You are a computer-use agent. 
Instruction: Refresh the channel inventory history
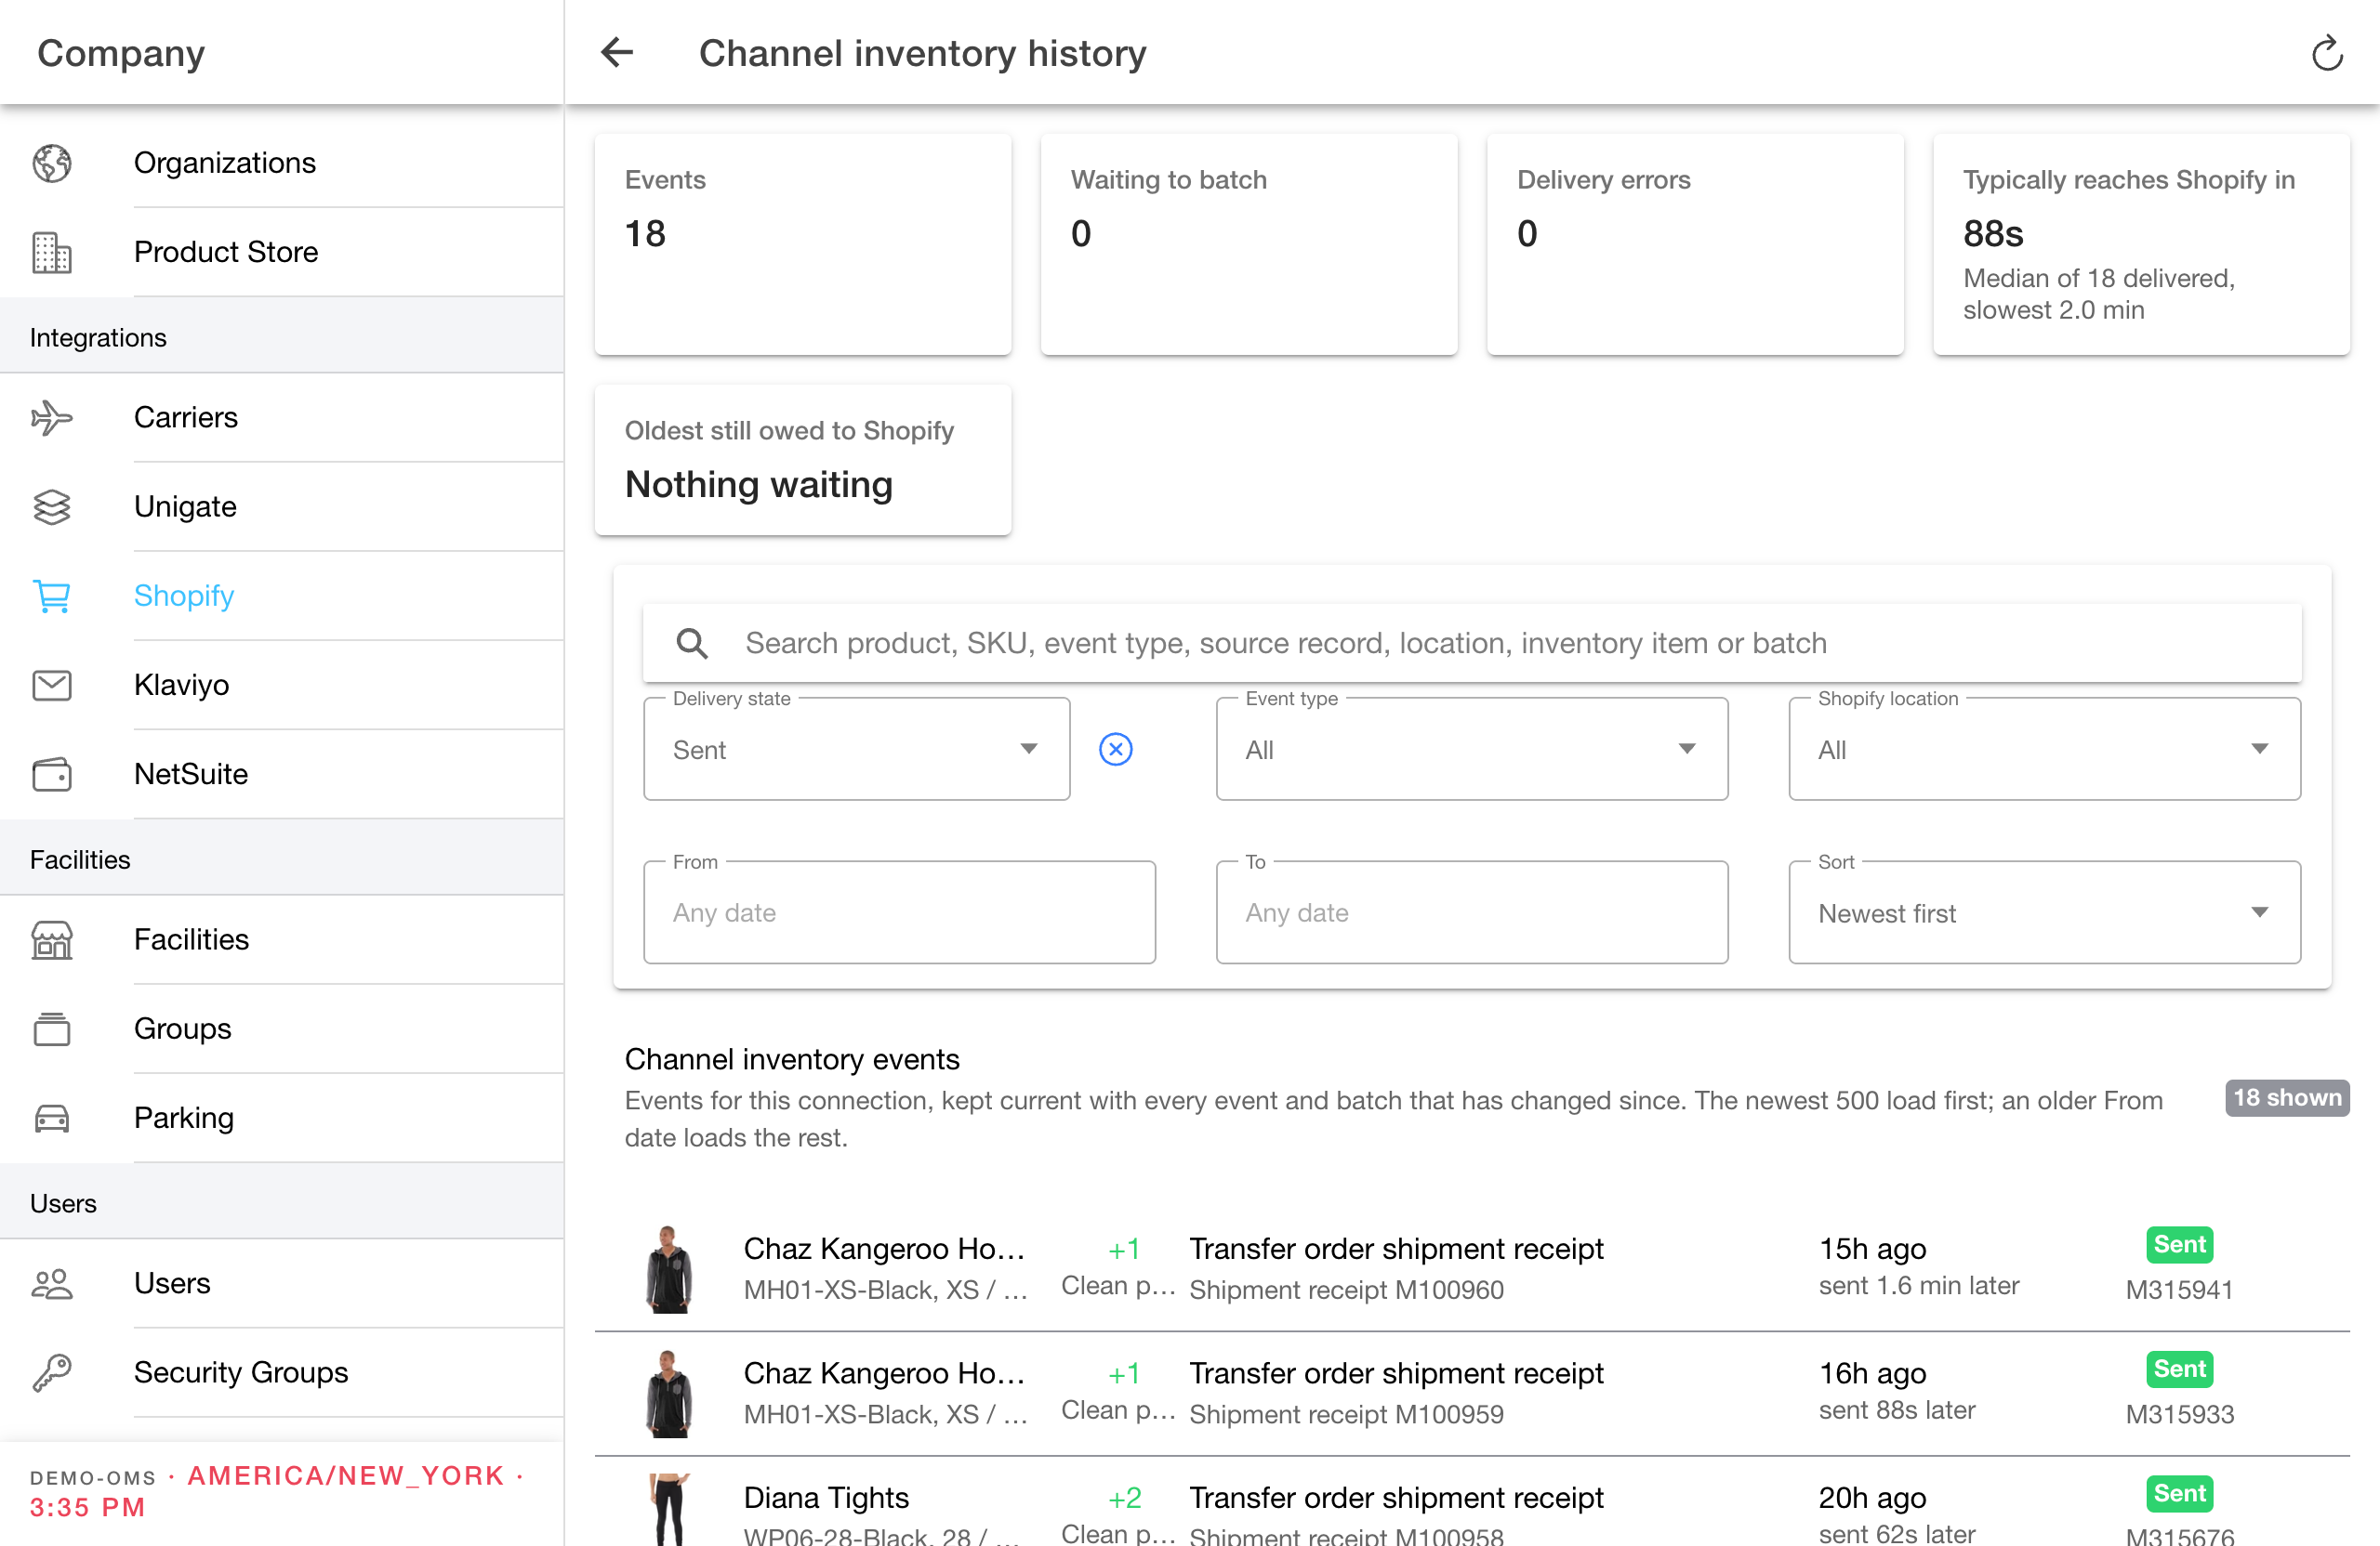[2326, 53]
